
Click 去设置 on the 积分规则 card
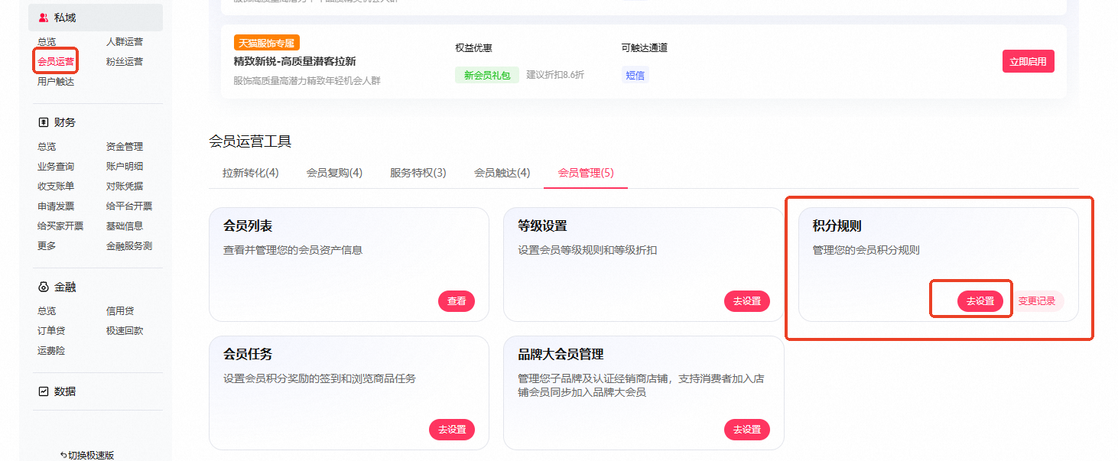point(980,301)
